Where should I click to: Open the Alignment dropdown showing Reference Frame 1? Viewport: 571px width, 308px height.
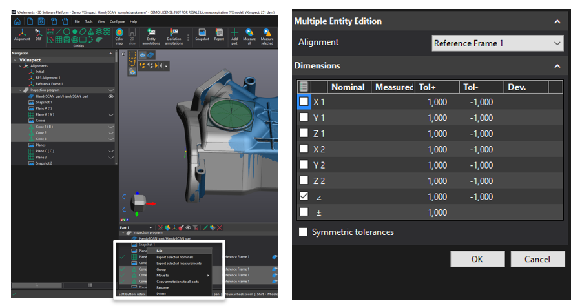(497, 43)
